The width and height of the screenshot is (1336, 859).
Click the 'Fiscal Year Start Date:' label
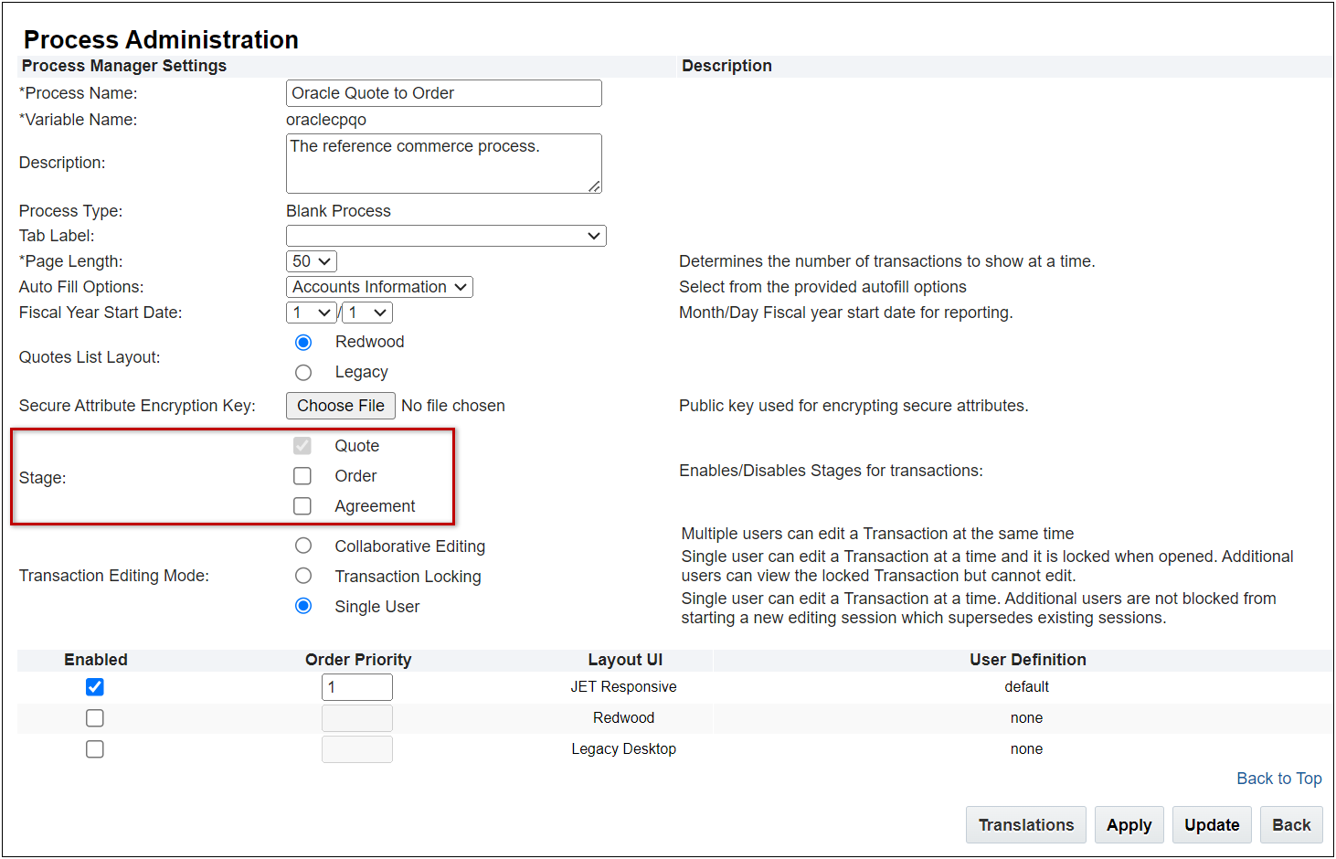101,313
